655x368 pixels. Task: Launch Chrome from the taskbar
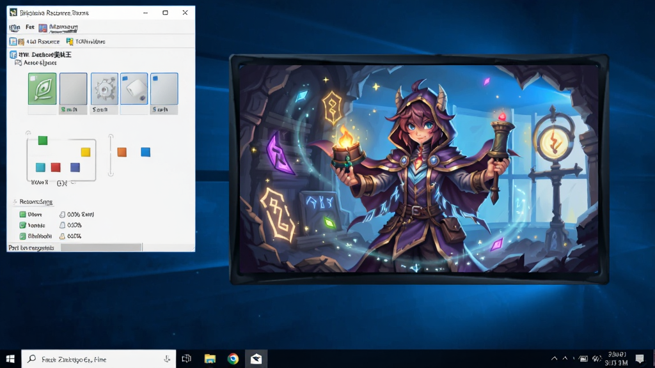(233, 359)
